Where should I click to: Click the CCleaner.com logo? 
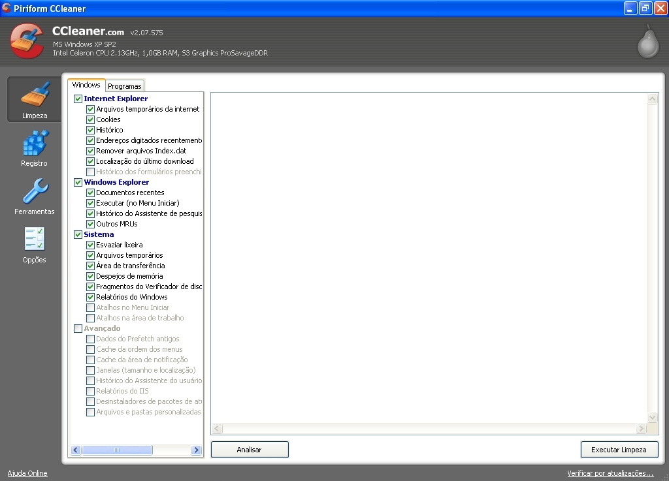[x=88, y=32]
